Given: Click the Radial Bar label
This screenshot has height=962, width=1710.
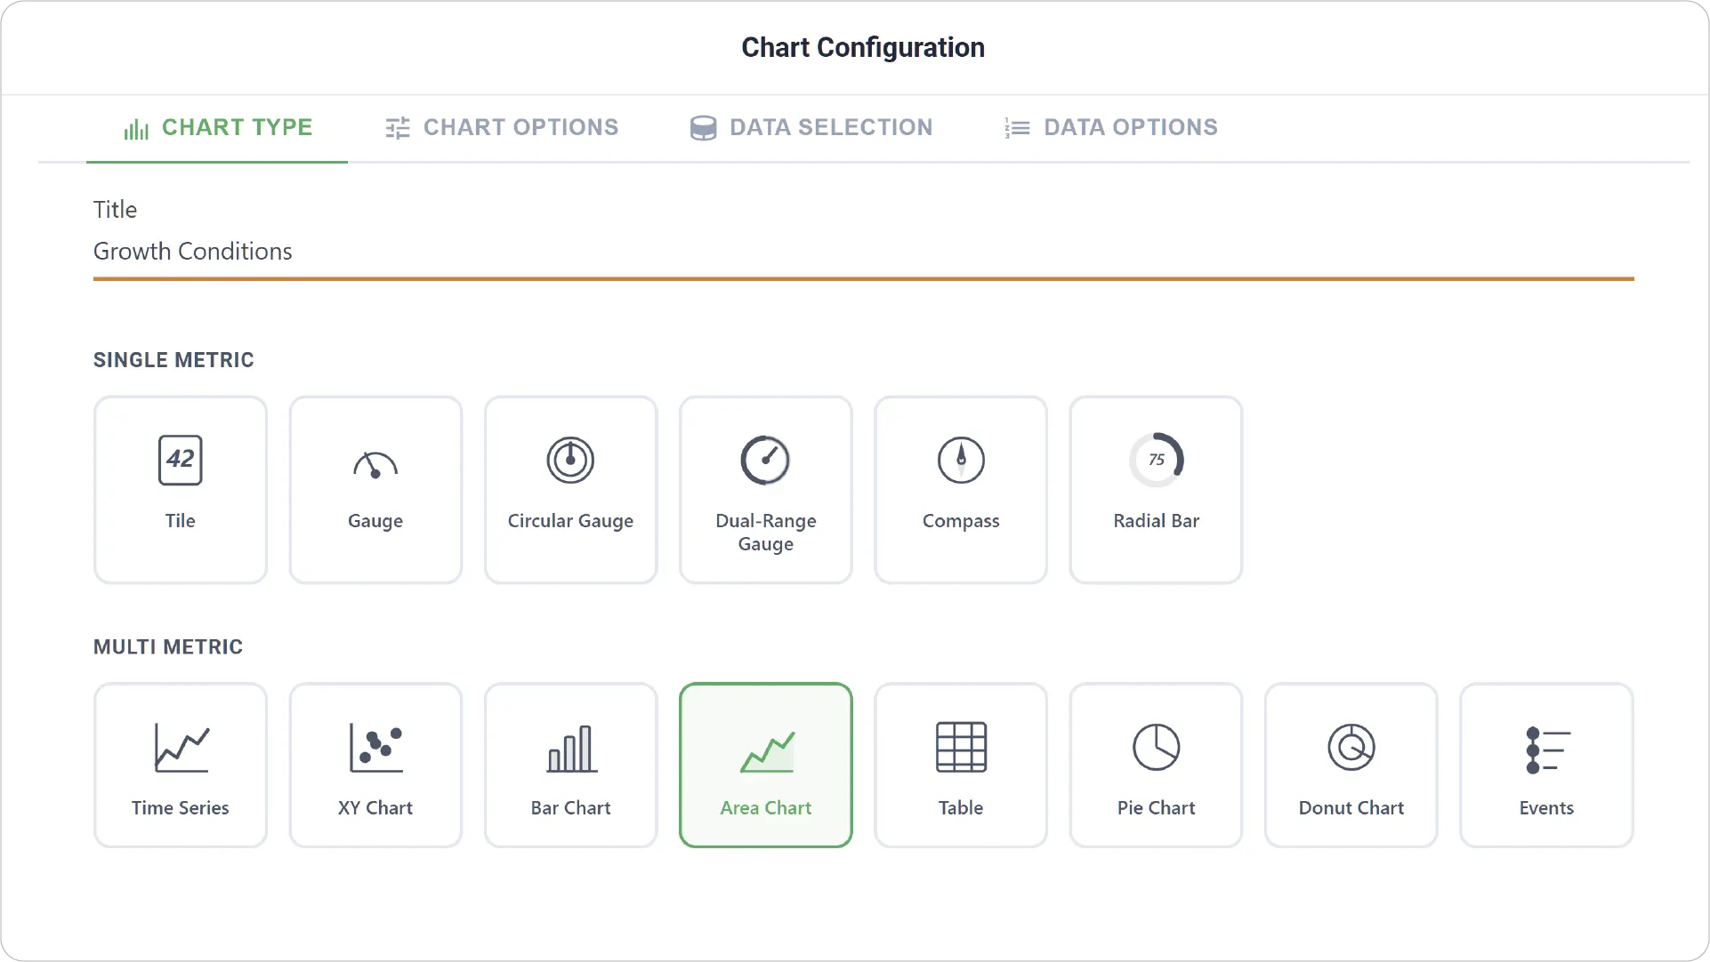Looking at the screenshot, I should coord(1156,521).
